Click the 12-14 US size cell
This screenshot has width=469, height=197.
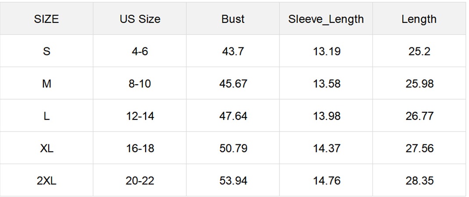[140, 116]
